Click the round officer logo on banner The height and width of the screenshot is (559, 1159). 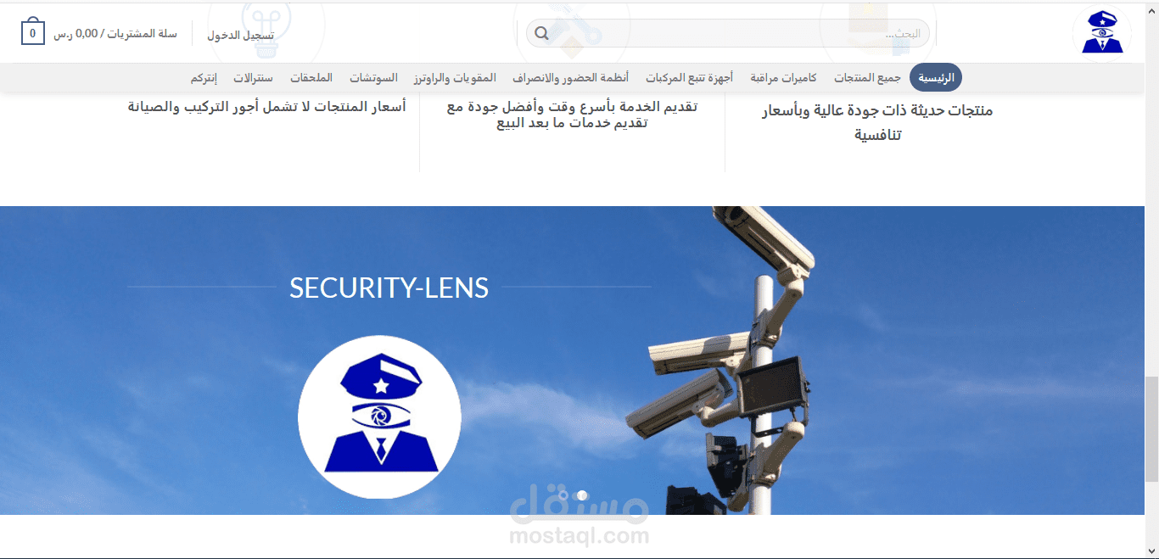[x=379, y=417]
